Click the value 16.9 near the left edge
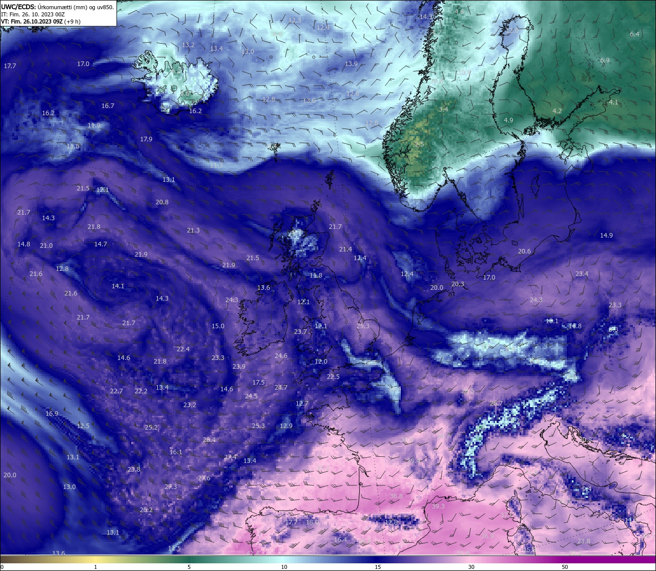Image resolution: width=656 pixels, height=571 pixels. pos(52,414)
